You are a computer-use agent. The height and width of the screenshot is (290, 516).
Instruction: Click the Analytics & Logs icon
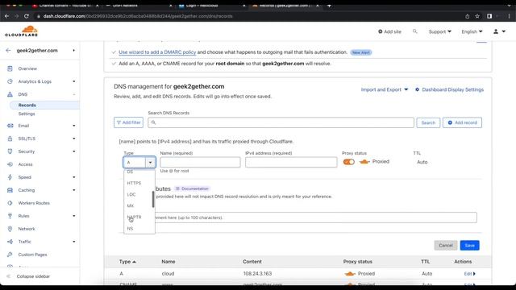pos(10,81)
